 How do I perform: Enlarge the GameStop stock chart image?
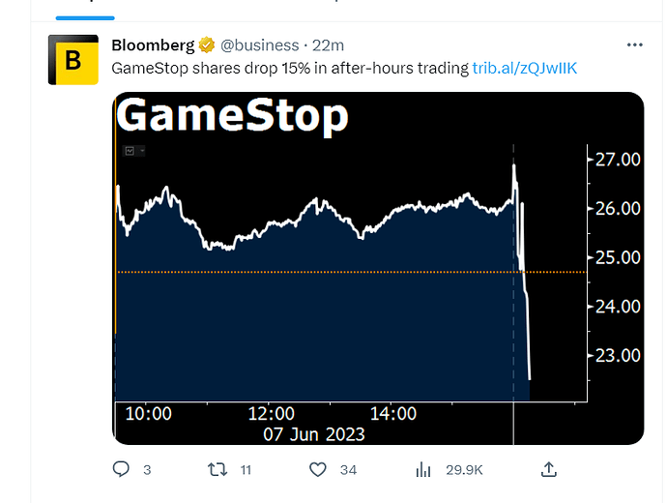pyautogui.click(x=378, y=268)
